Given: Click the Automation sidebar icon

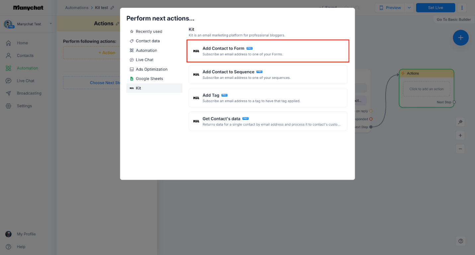Looking at the screenshot, I should [x=10, y=68].
